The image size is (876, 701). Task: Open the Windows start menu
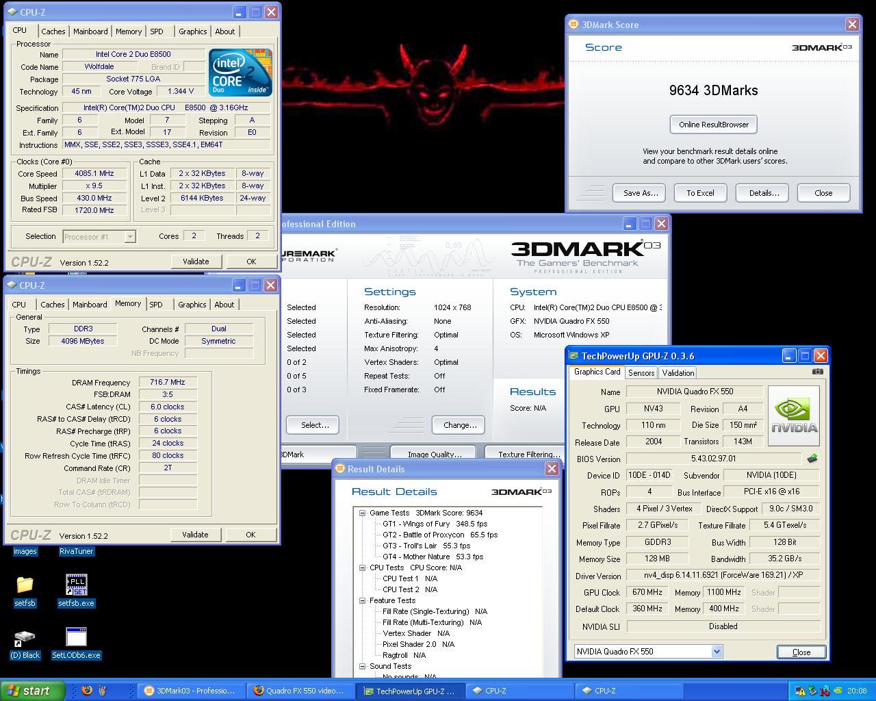point(33,691)
